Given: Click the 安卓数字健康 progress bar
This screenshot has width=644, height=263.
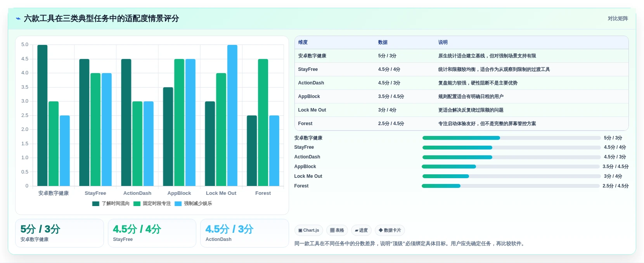Looking at the screenshot, I should click(x=511, y=138).
